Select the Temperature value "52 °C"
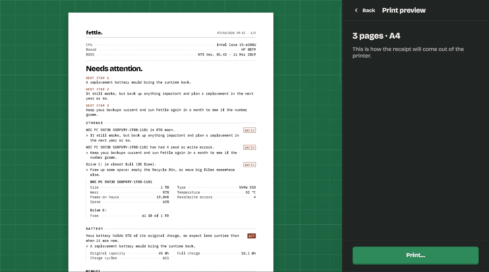Viewport: 489px width, 272px height. (x=250, y=192)
